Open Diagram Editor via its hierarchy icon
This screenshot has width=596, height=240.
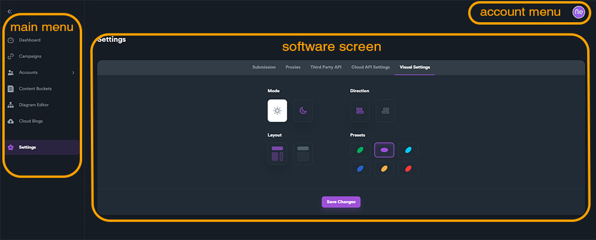coord(11,105)
